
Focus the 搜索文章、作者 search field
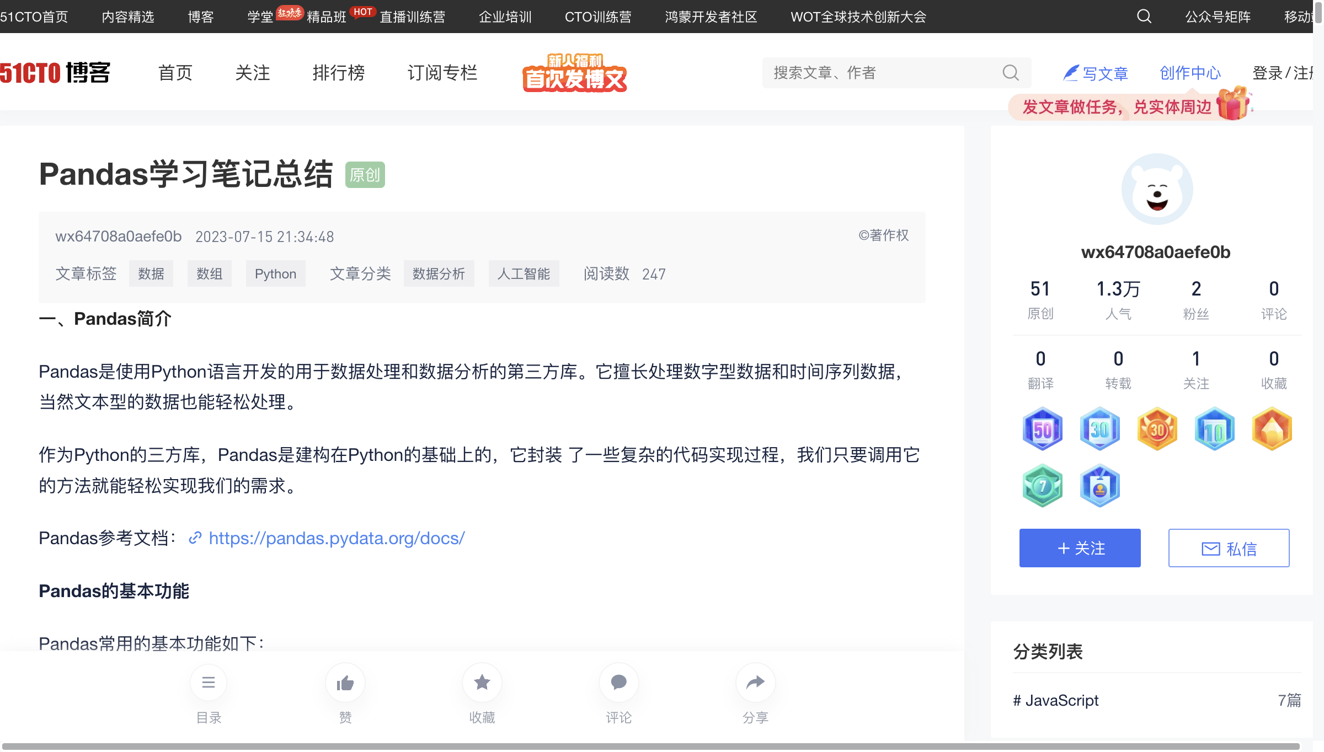(883, 73)
